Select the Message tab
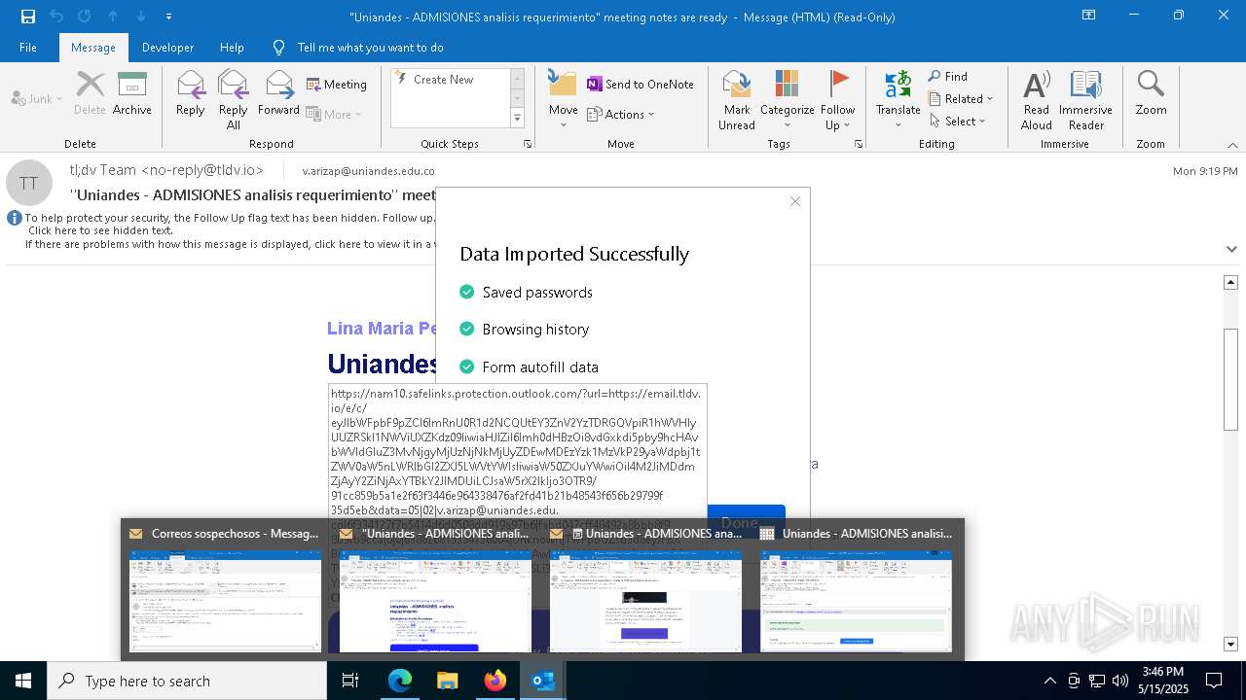 [93, 47]
